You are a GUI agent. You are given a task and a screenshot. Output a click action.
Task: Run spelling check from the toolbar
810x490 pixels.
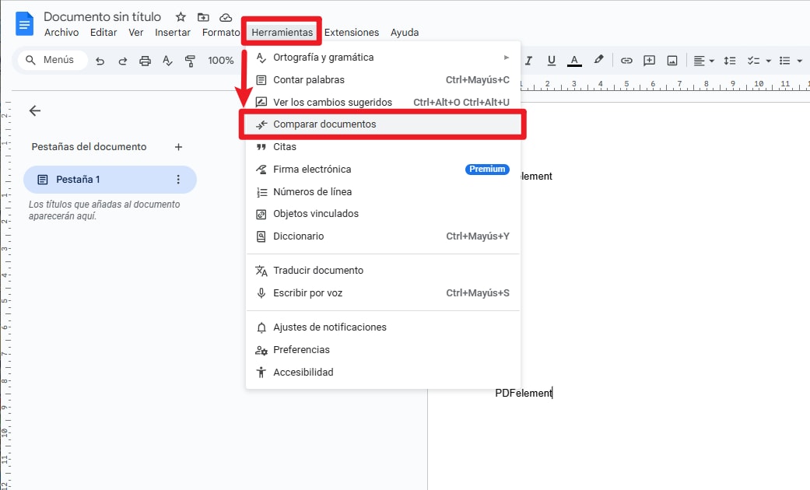click(x=168, y=60)
